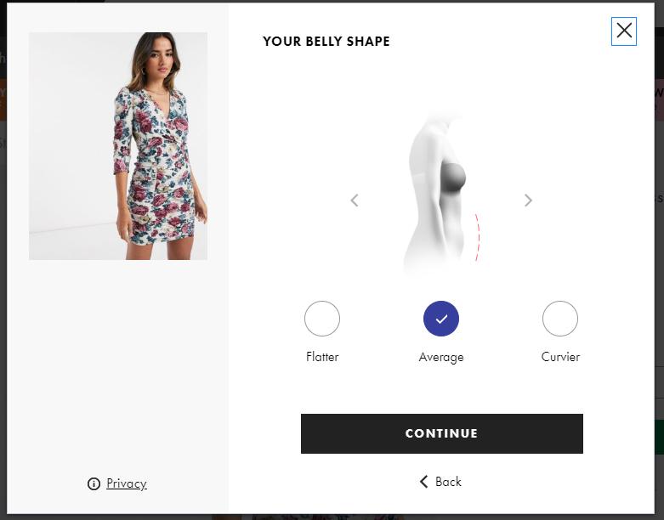Click the Back chevron icon
Viewport: 664px width, 520px height.
point(423,482)
